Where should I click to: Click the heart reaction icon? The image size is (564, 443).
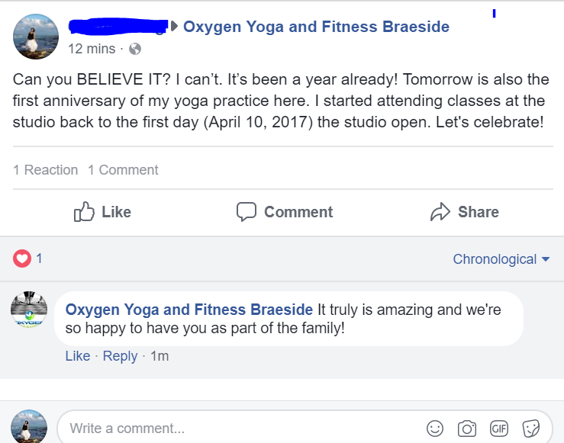point(22,258)
